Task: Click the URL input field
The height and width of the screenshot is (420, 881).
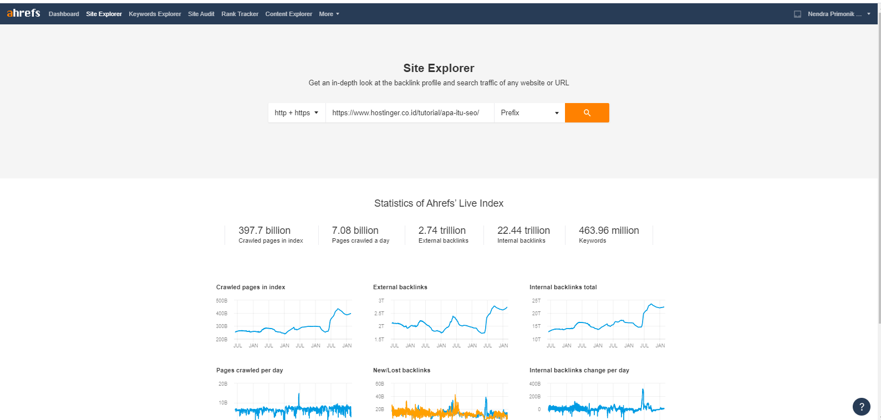Action: [410, 112]
